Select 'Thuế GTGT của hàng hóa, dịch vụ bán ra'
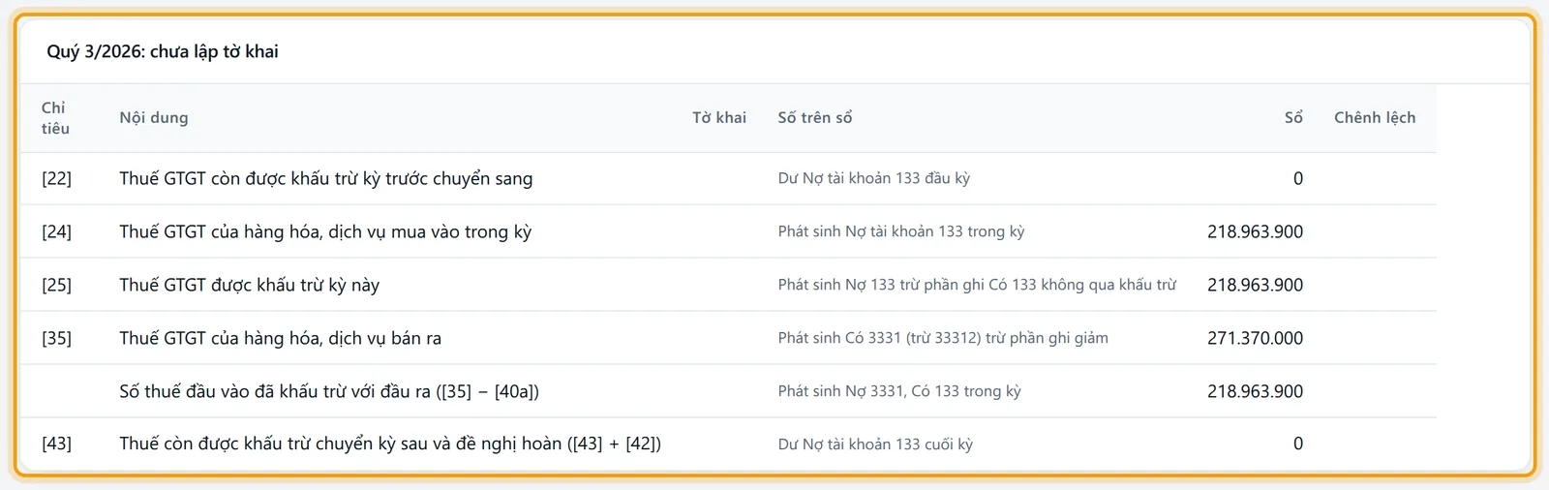The height and width of the screenshot is (490, 1549). pos(280,338)
